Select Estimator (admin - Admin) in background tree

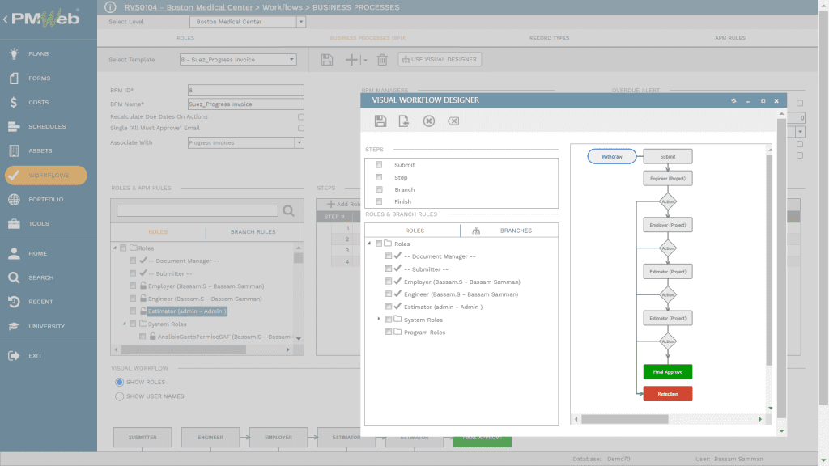(187, 311)
